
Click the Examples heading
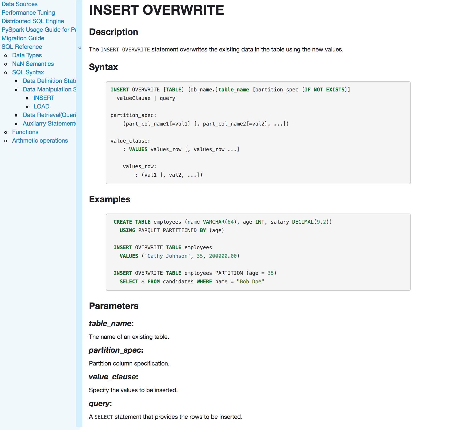110,199
